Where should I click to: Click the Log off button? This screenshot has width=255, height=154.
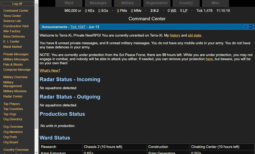click(17, 4)
